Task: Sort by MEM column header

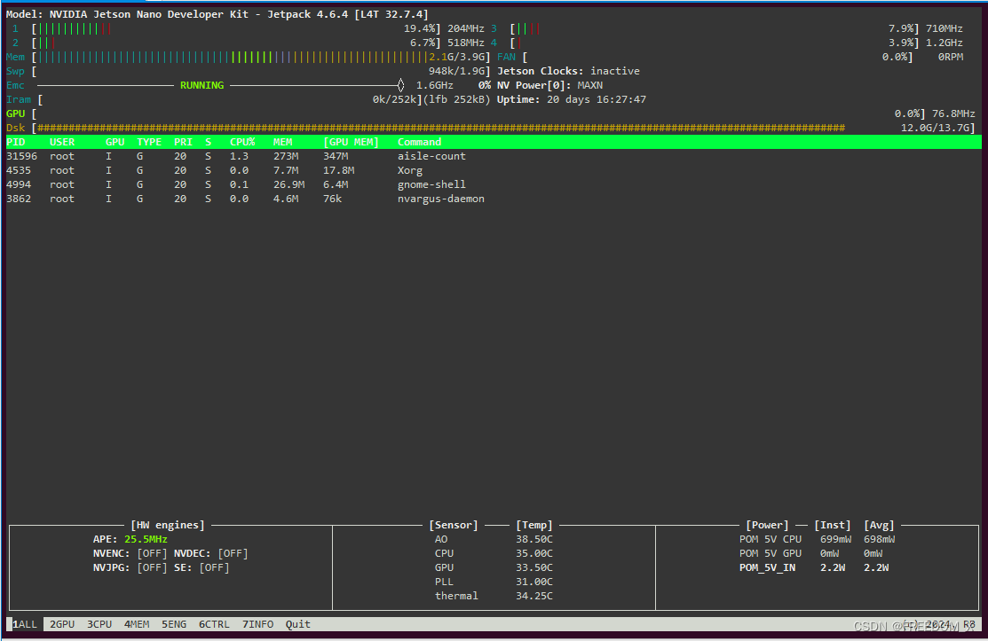Action: 282,142
